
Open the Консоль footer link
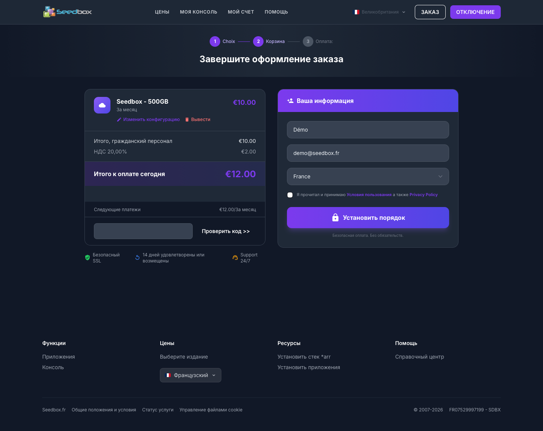[x=53, y=367]
